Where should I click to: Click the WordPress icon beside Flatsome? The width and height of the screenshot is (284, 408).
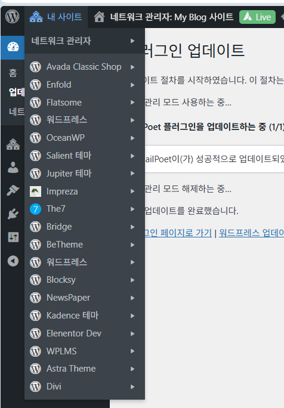click(35, 103)
